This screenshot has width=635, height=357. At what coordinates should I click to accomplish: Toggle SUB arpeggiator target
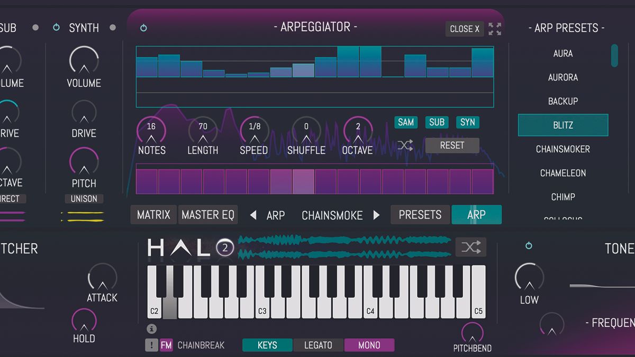click(x=437, y=122)
